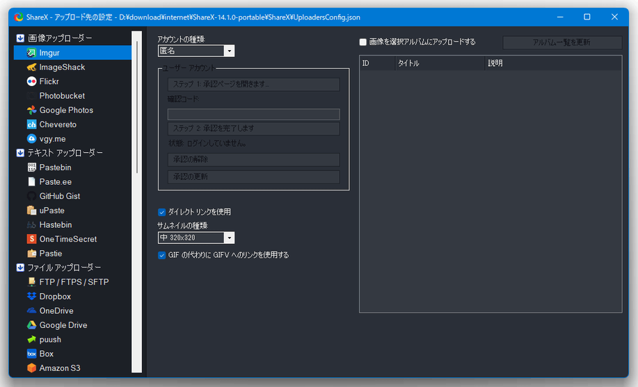The height and width of the screenshot is (387, 638).
Task: Click the ShareX logo in title bar
Action: pos(18,17)
